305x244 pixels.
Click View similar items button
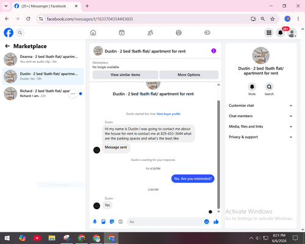tap(125, 75)
